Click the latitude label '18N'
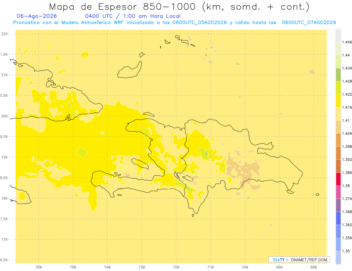This screenshot has height=271, width=352. pyautogui.click(x=4, y=198)
